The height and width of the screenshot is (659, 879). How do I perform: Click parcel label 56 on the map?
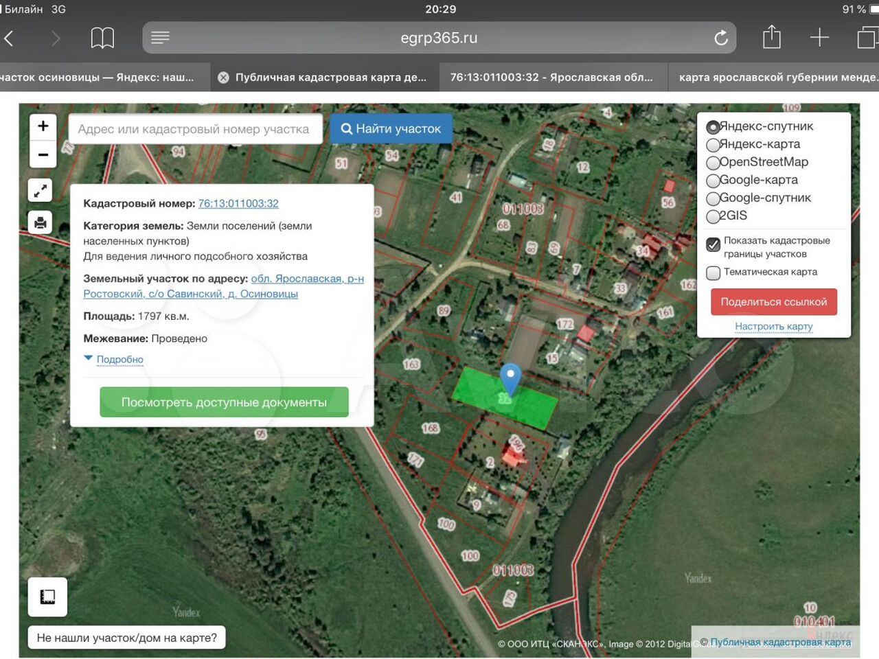667,203
